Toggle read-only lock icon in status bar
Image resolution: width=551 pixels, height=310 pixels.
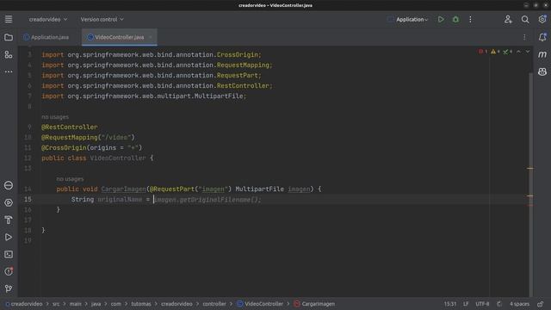[x=541, y=304]
